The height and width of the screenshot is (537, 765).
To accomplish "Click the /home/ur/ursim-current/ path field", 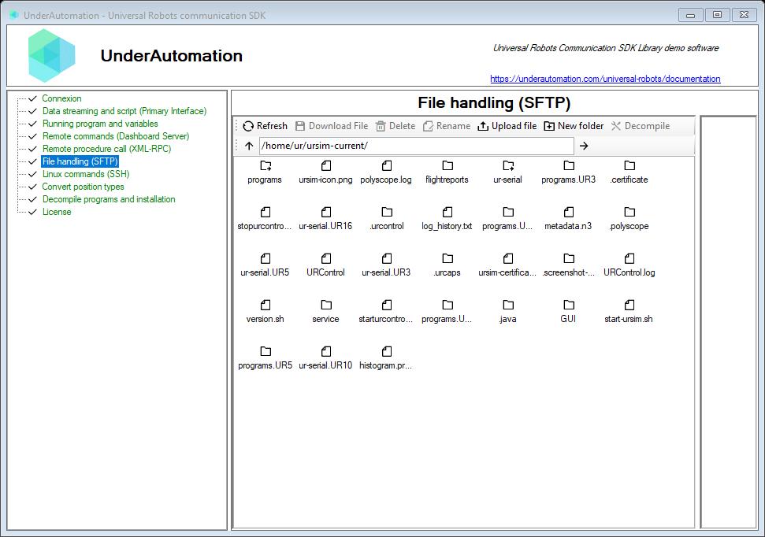I will (x=417, y=146).
